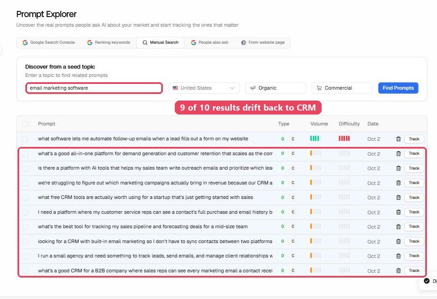Track the 'CRM with built-in email marketing' prompt

[x=414, y=241]
